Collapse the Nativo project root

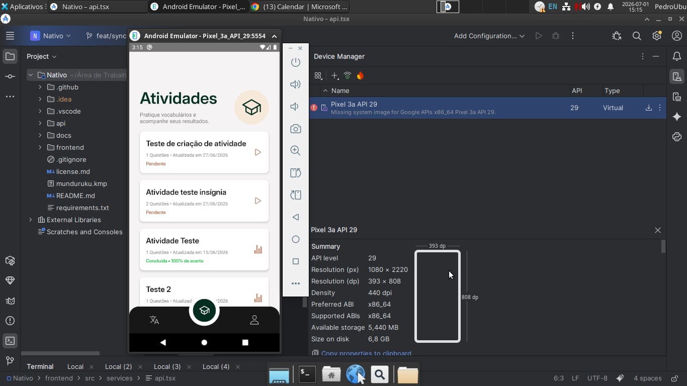click(31, 75)
